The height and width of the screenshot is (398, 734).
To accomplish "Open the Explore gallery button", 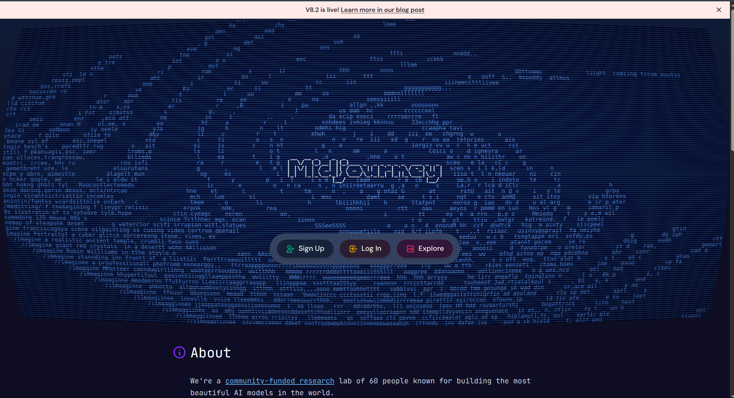I will 425,249.
